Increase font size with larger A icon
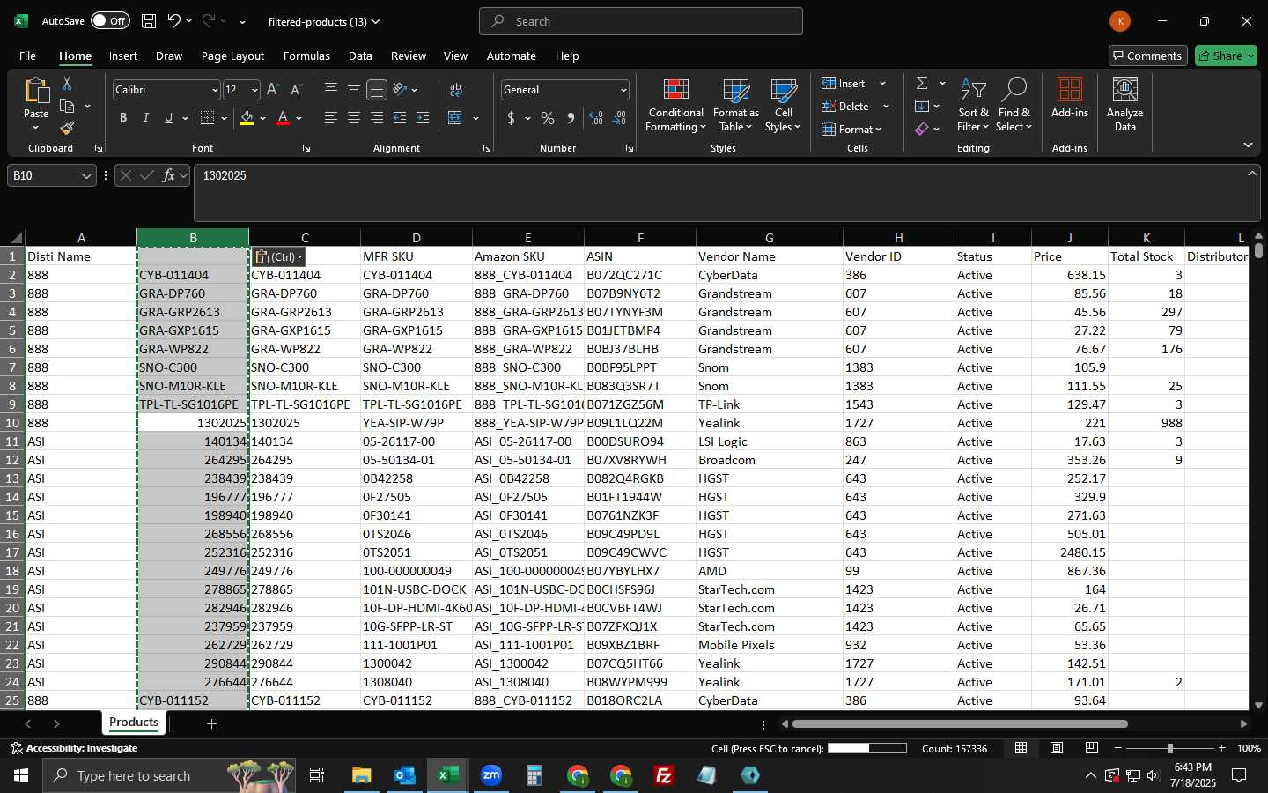Viewport: 1268px width, 793px height. pyautogui.click(x=273, y=90)
